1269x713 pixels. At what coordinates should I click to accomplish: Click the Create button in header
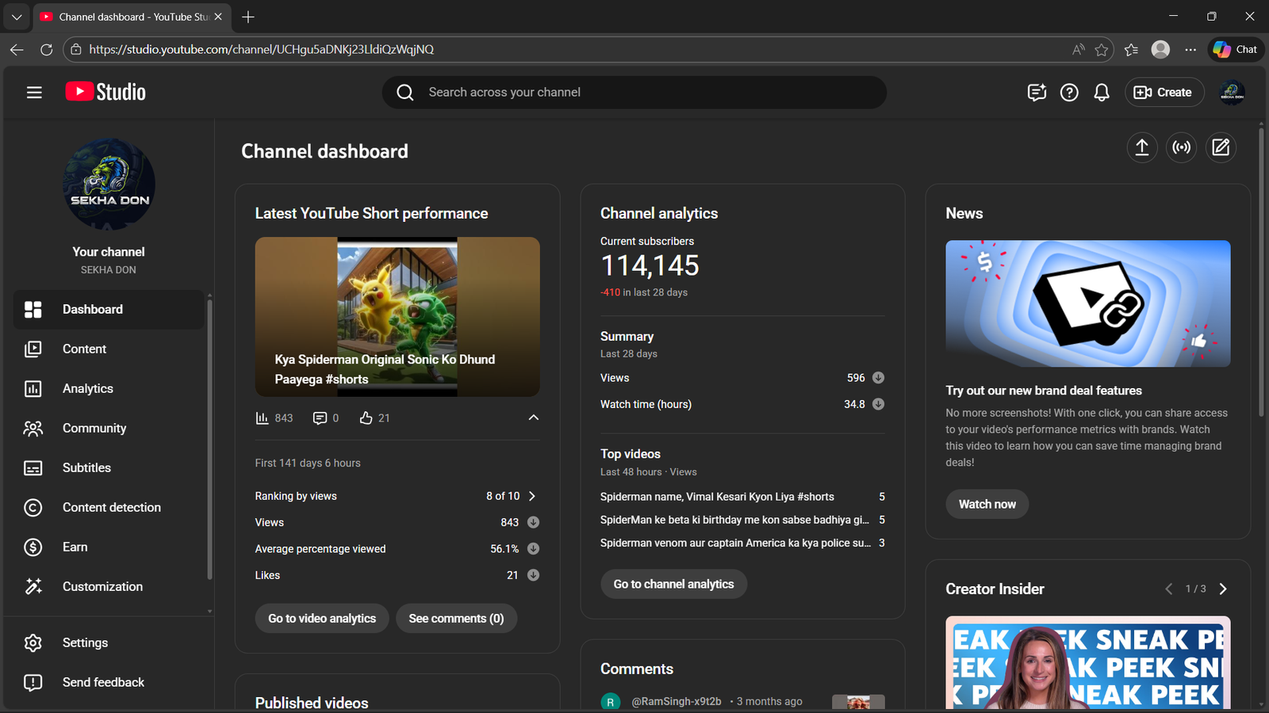(1164, 93)
